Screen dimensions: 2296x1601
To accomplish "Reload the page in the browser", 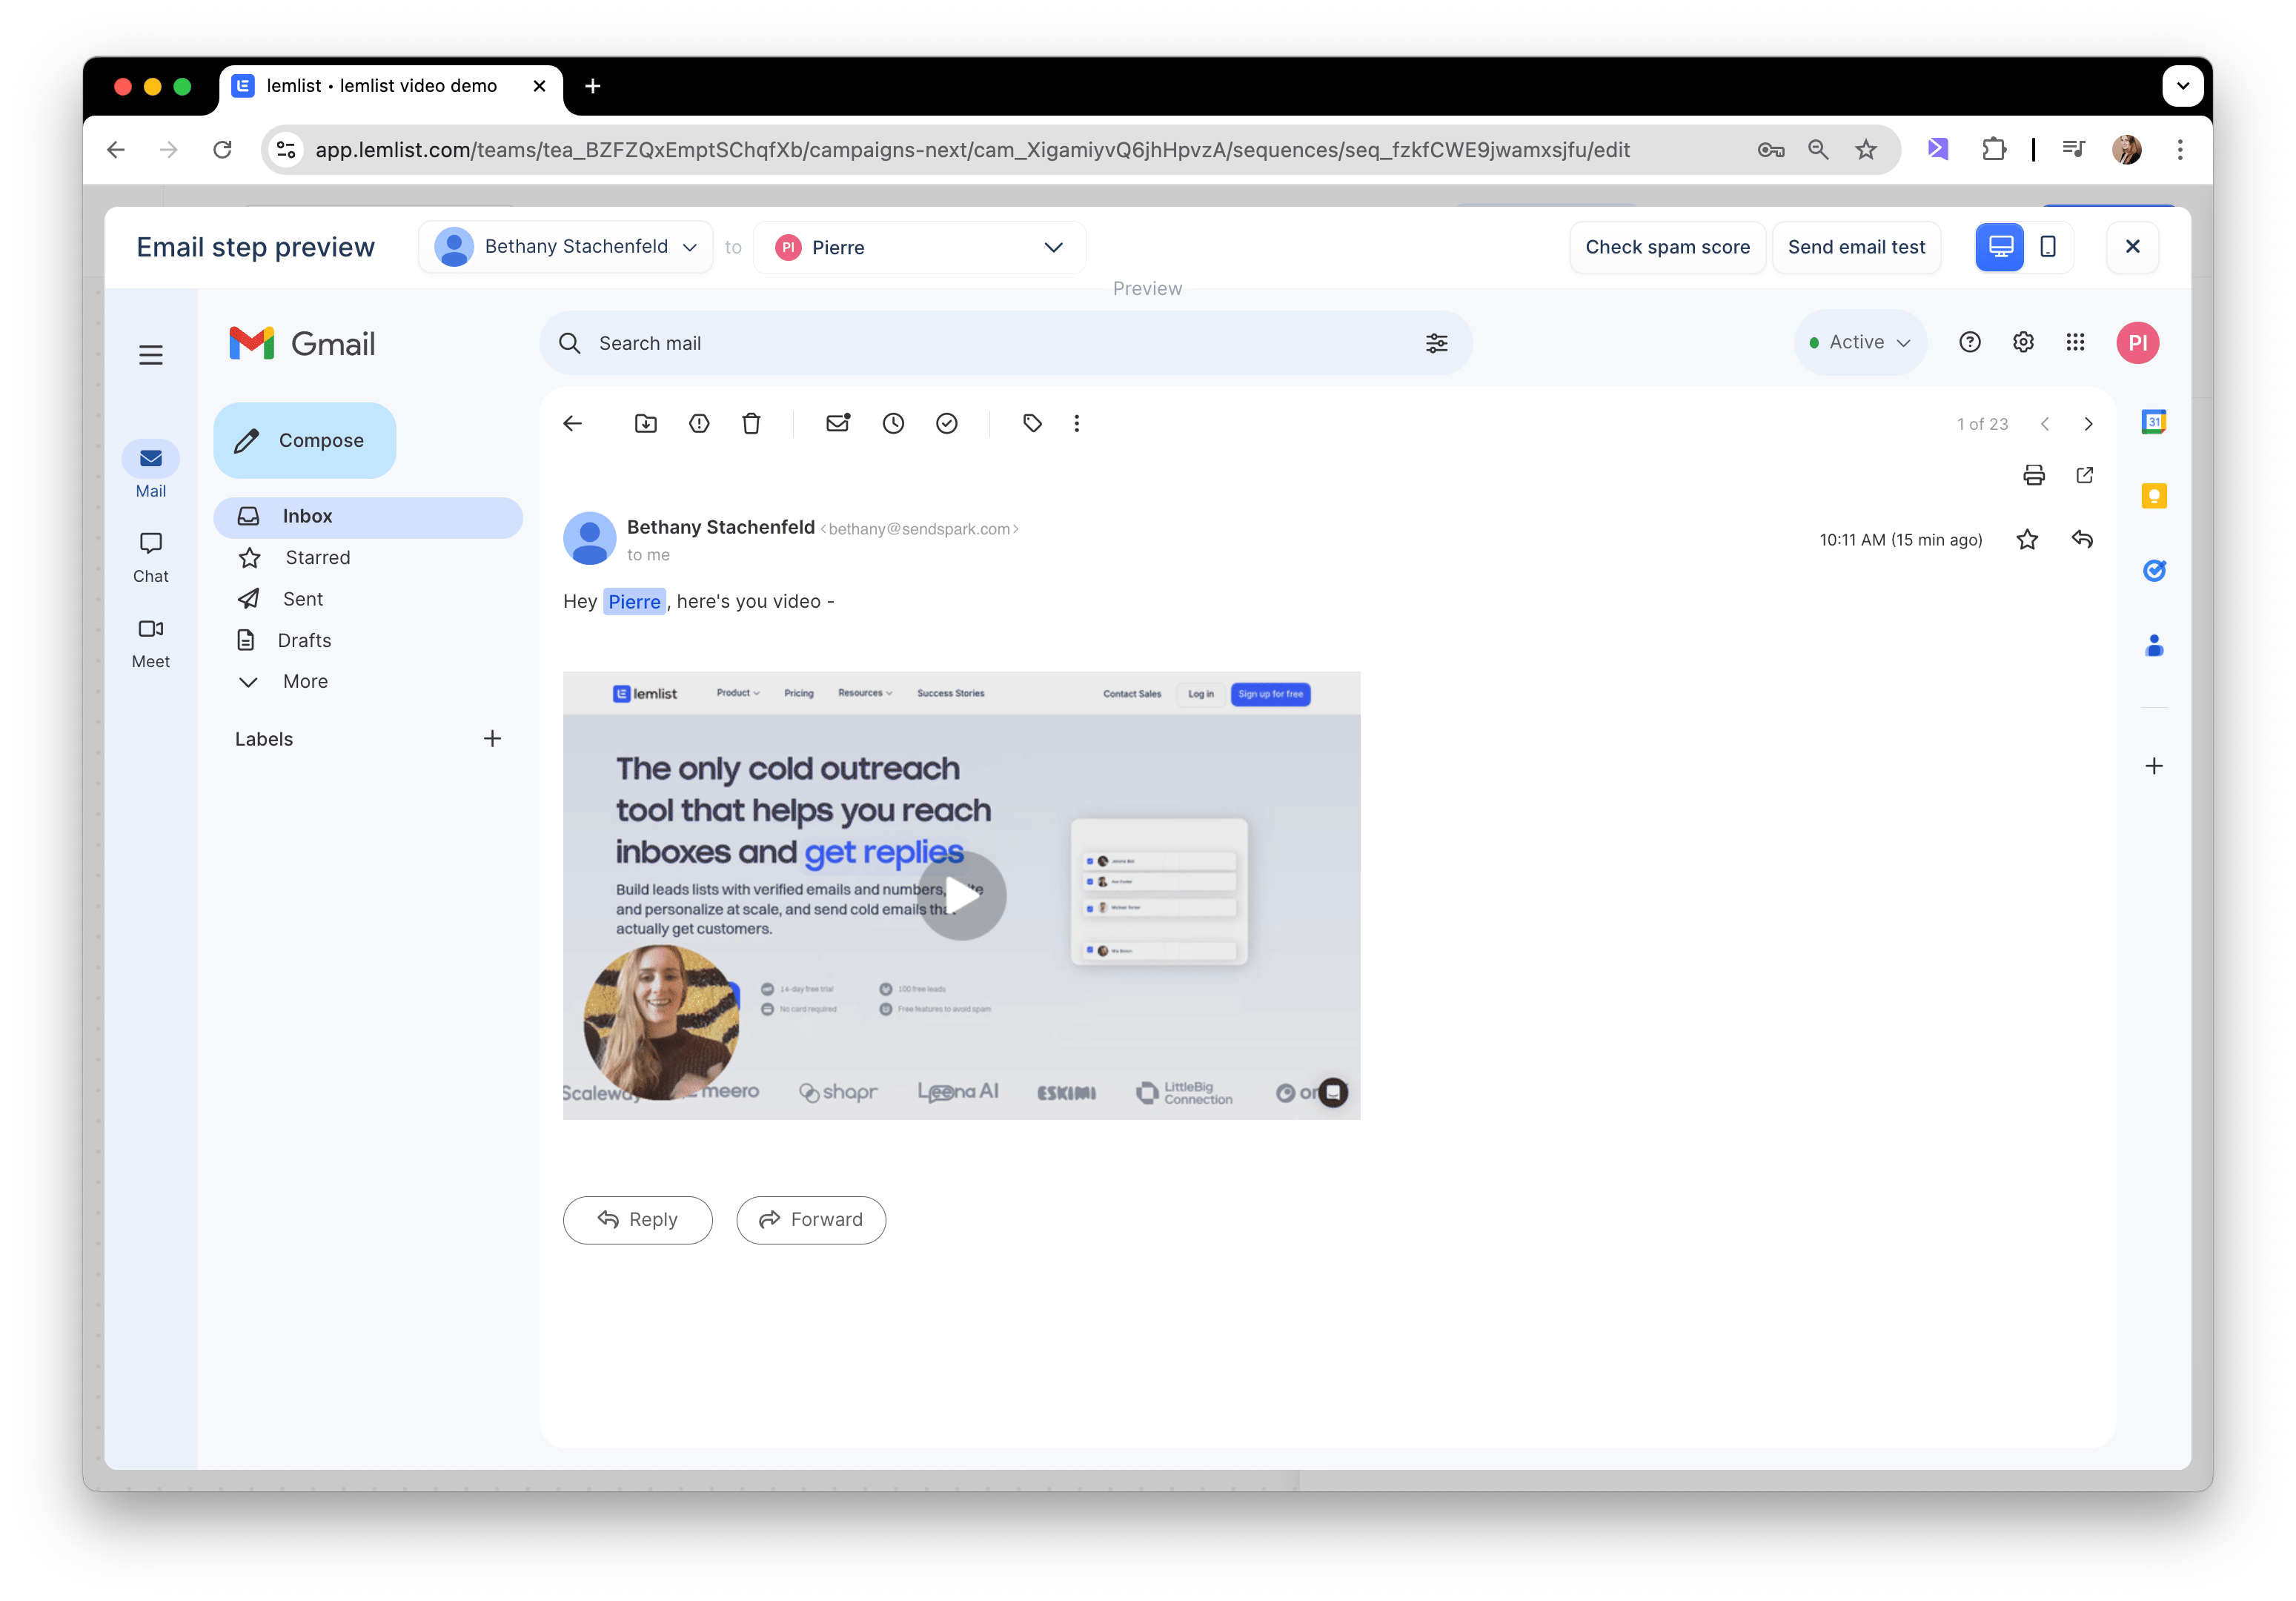I will tap(222, 150).
